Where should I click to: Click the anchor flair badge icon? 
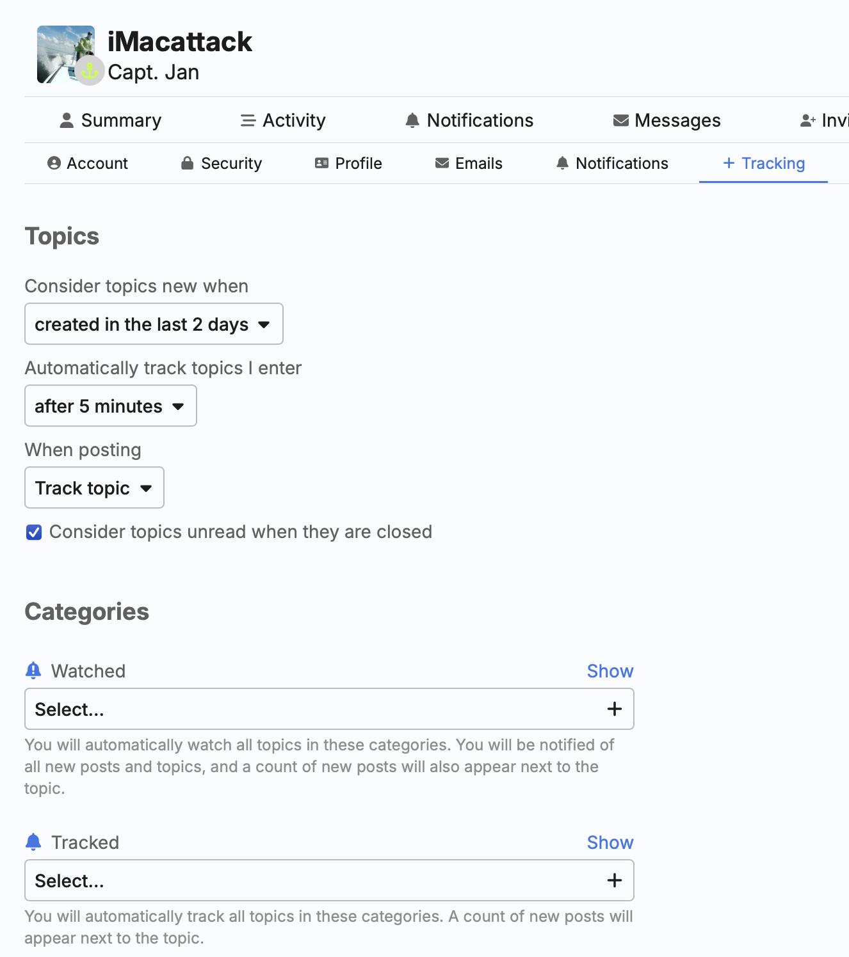pyautogui.click(x=90, y=70)
